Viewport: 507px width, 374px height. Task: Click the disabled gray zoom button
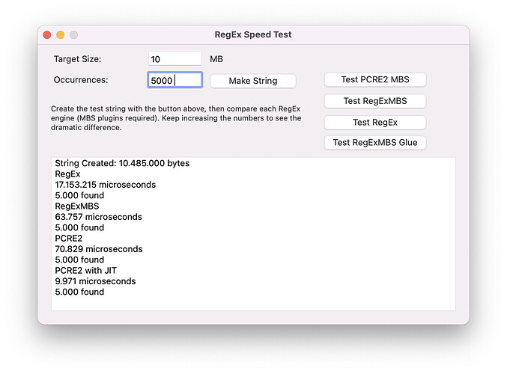tap(73, 34)
